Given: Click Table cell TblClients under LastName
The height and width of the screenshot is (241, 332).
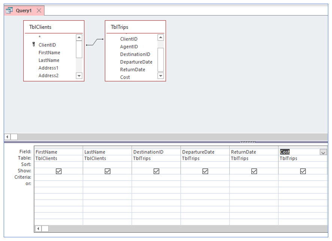Looking at the screenshot, I should (107, 158).
